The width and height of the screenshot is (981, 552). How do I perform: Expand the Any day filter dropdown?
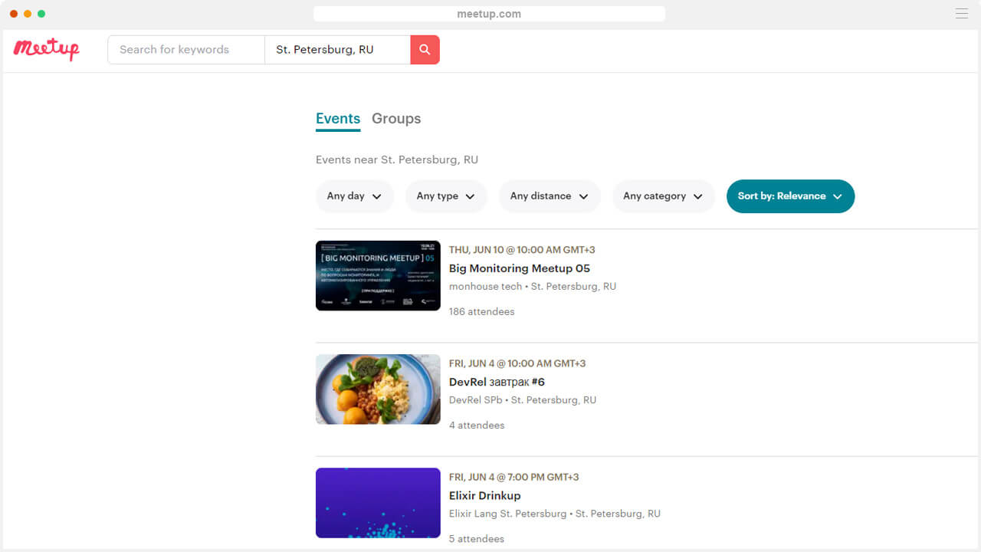pos(354,196)
